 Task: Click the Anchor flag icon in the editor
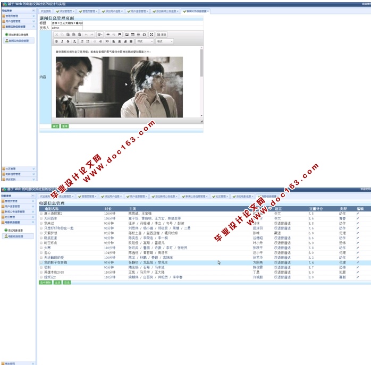coord(120,35)
